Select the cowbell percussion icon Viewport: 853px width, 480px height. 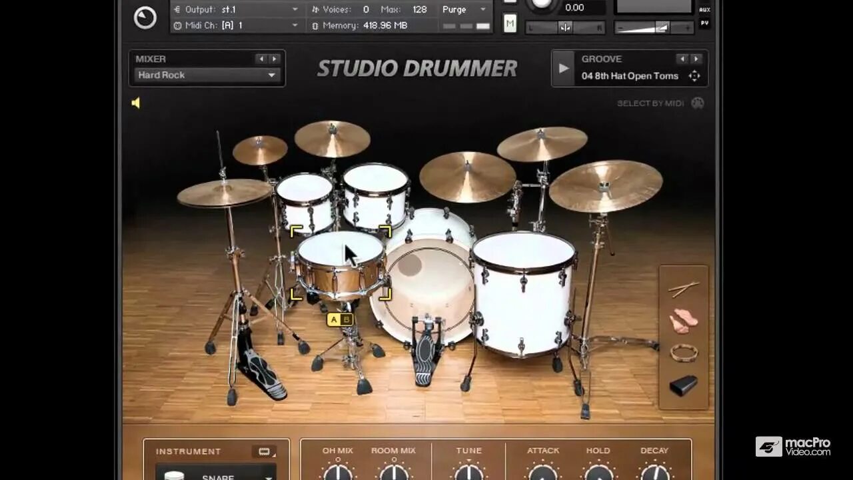(x=684, y=385)
